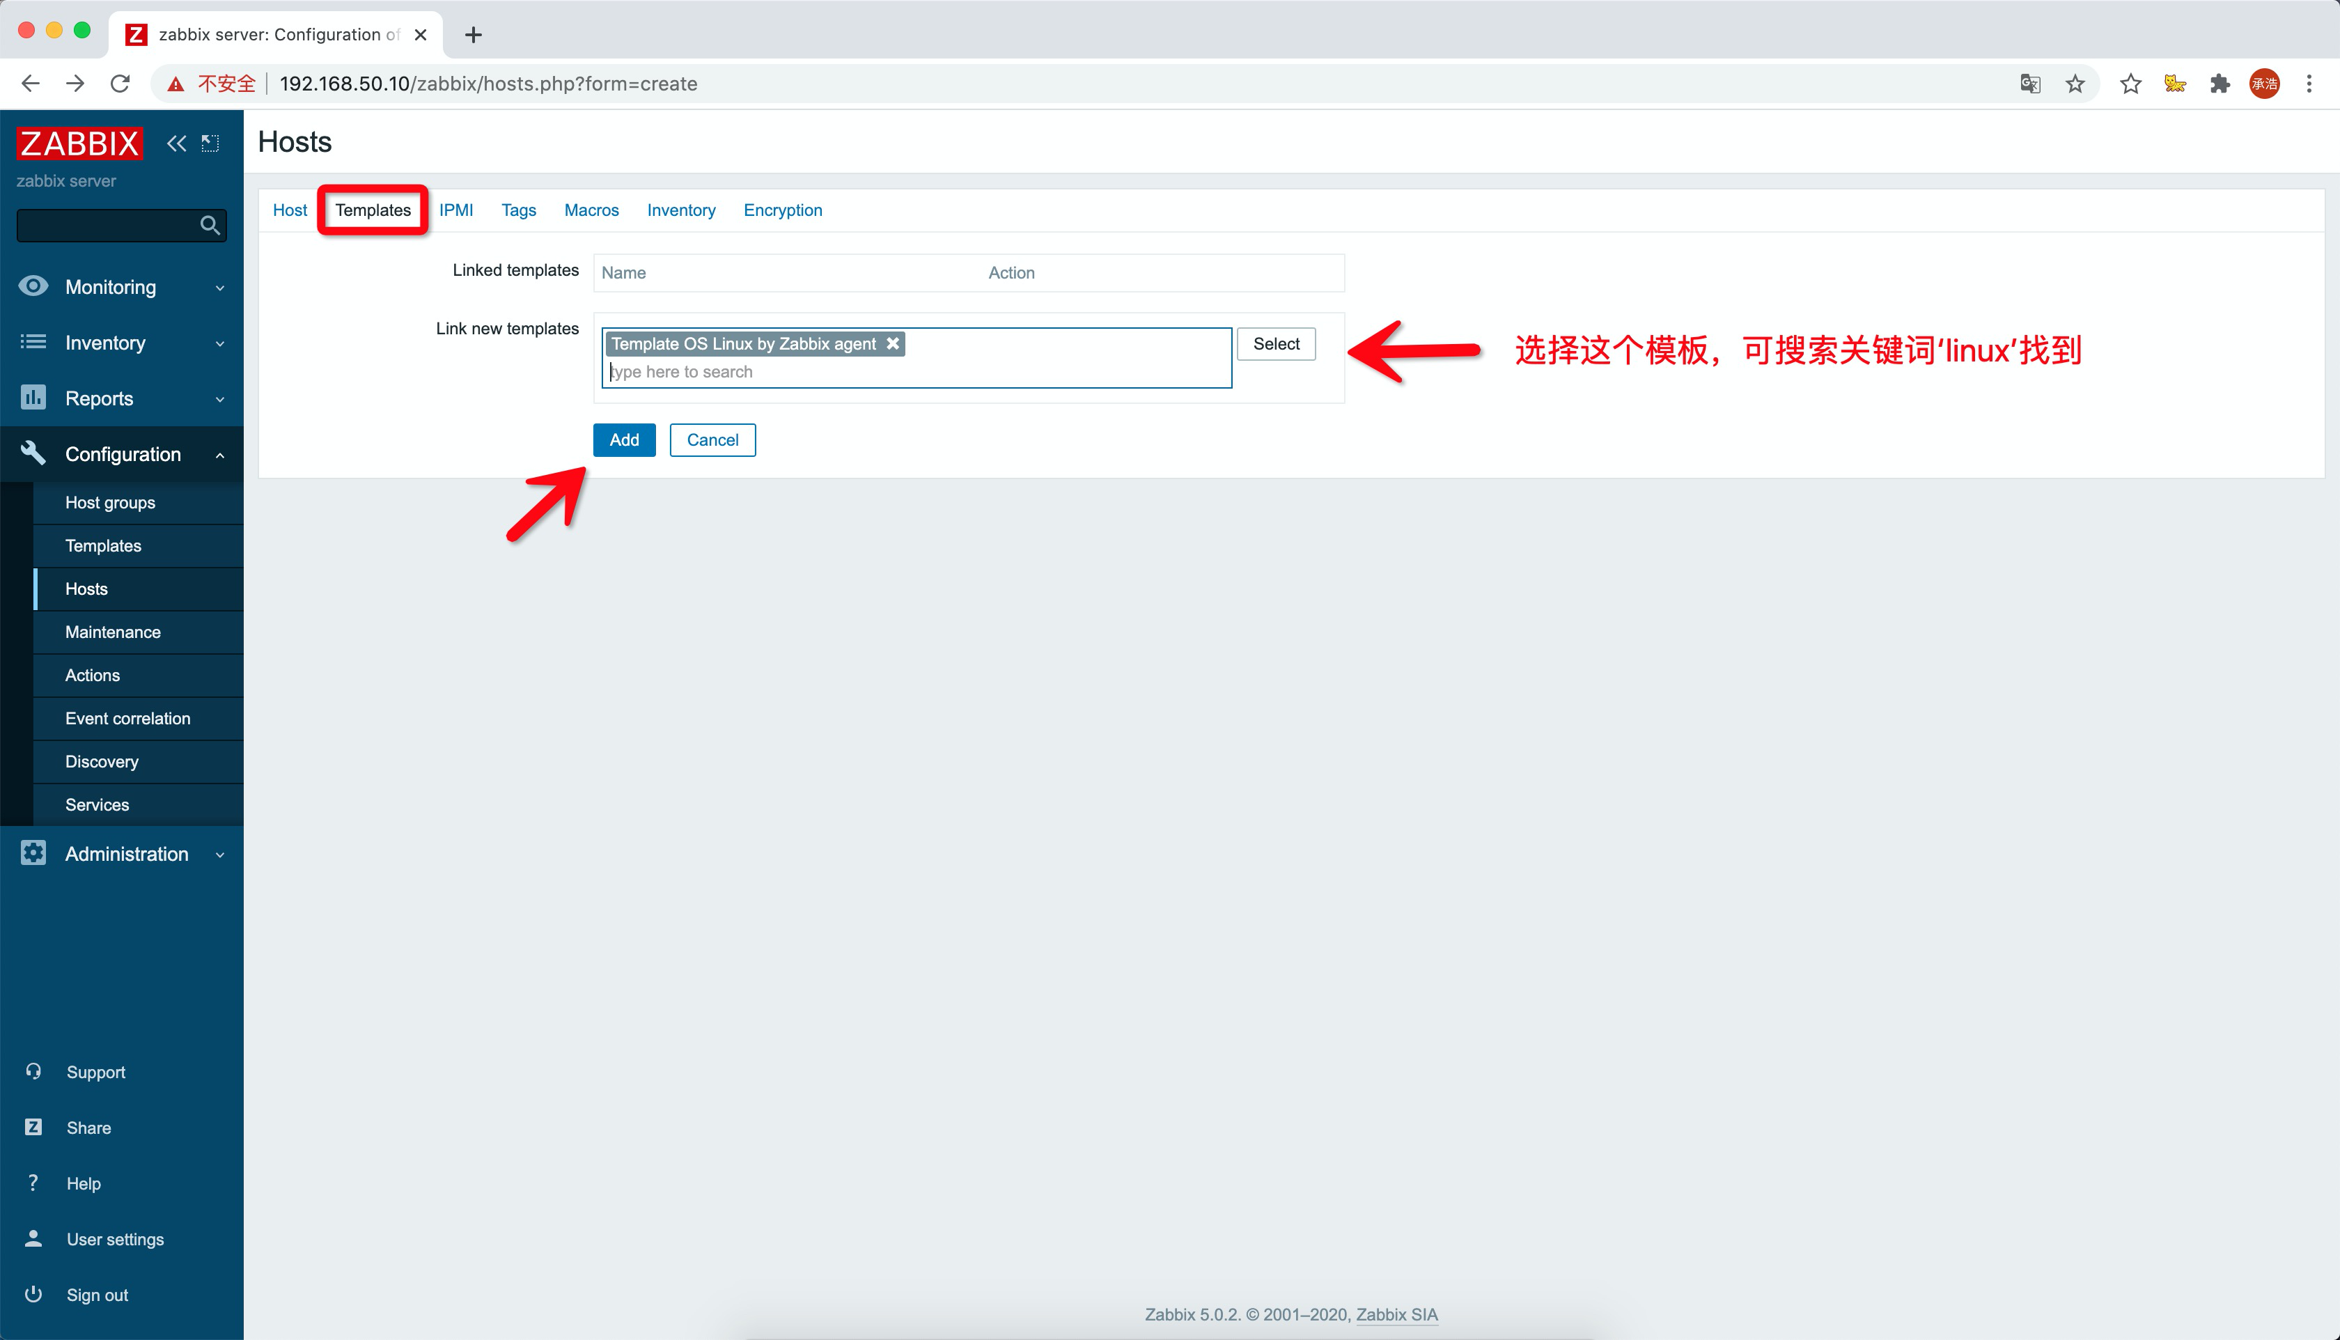Screen dimensions: 2340x1340
Task: Remove Template OS Linux by Zabbix agent tag
Action: (x=893, y=343)
